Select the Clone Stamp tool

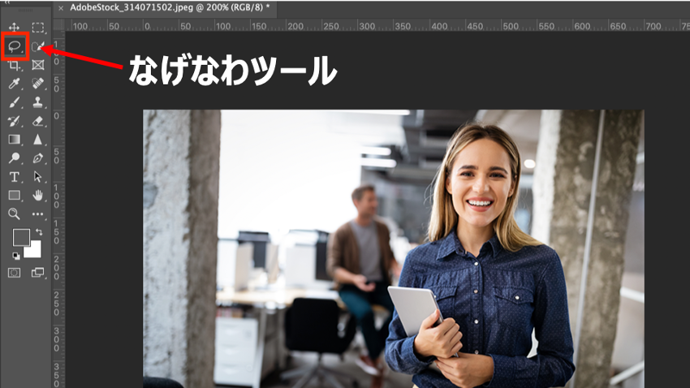(x=38, y=102)
